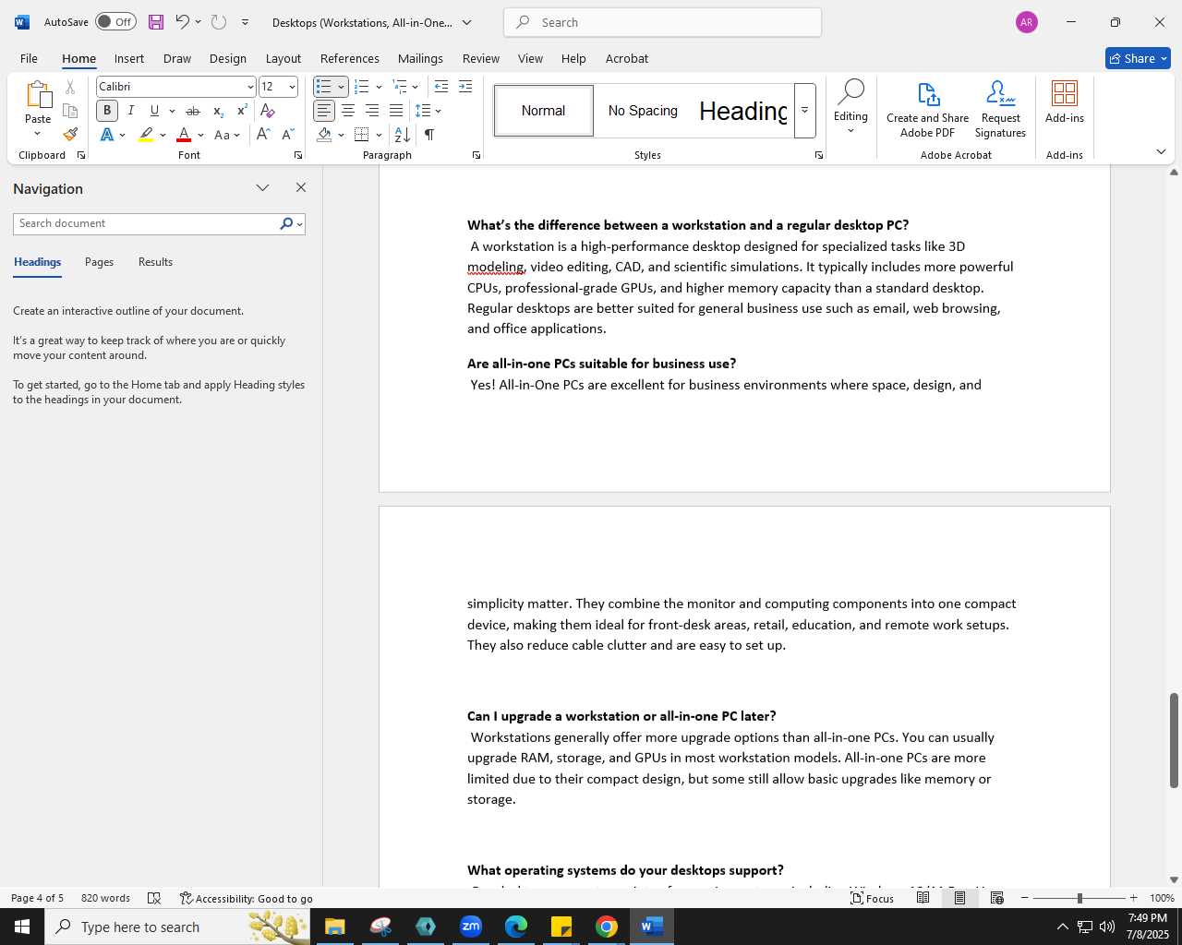Screen dimensions: 1182x945
Task: Click Accessibility: Good to go
Action: click(x=247, y=898)
